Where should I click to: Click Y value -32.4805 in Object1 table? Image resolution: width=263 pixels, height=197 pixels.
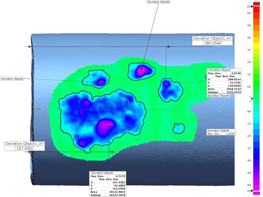(x=118, y=185)
